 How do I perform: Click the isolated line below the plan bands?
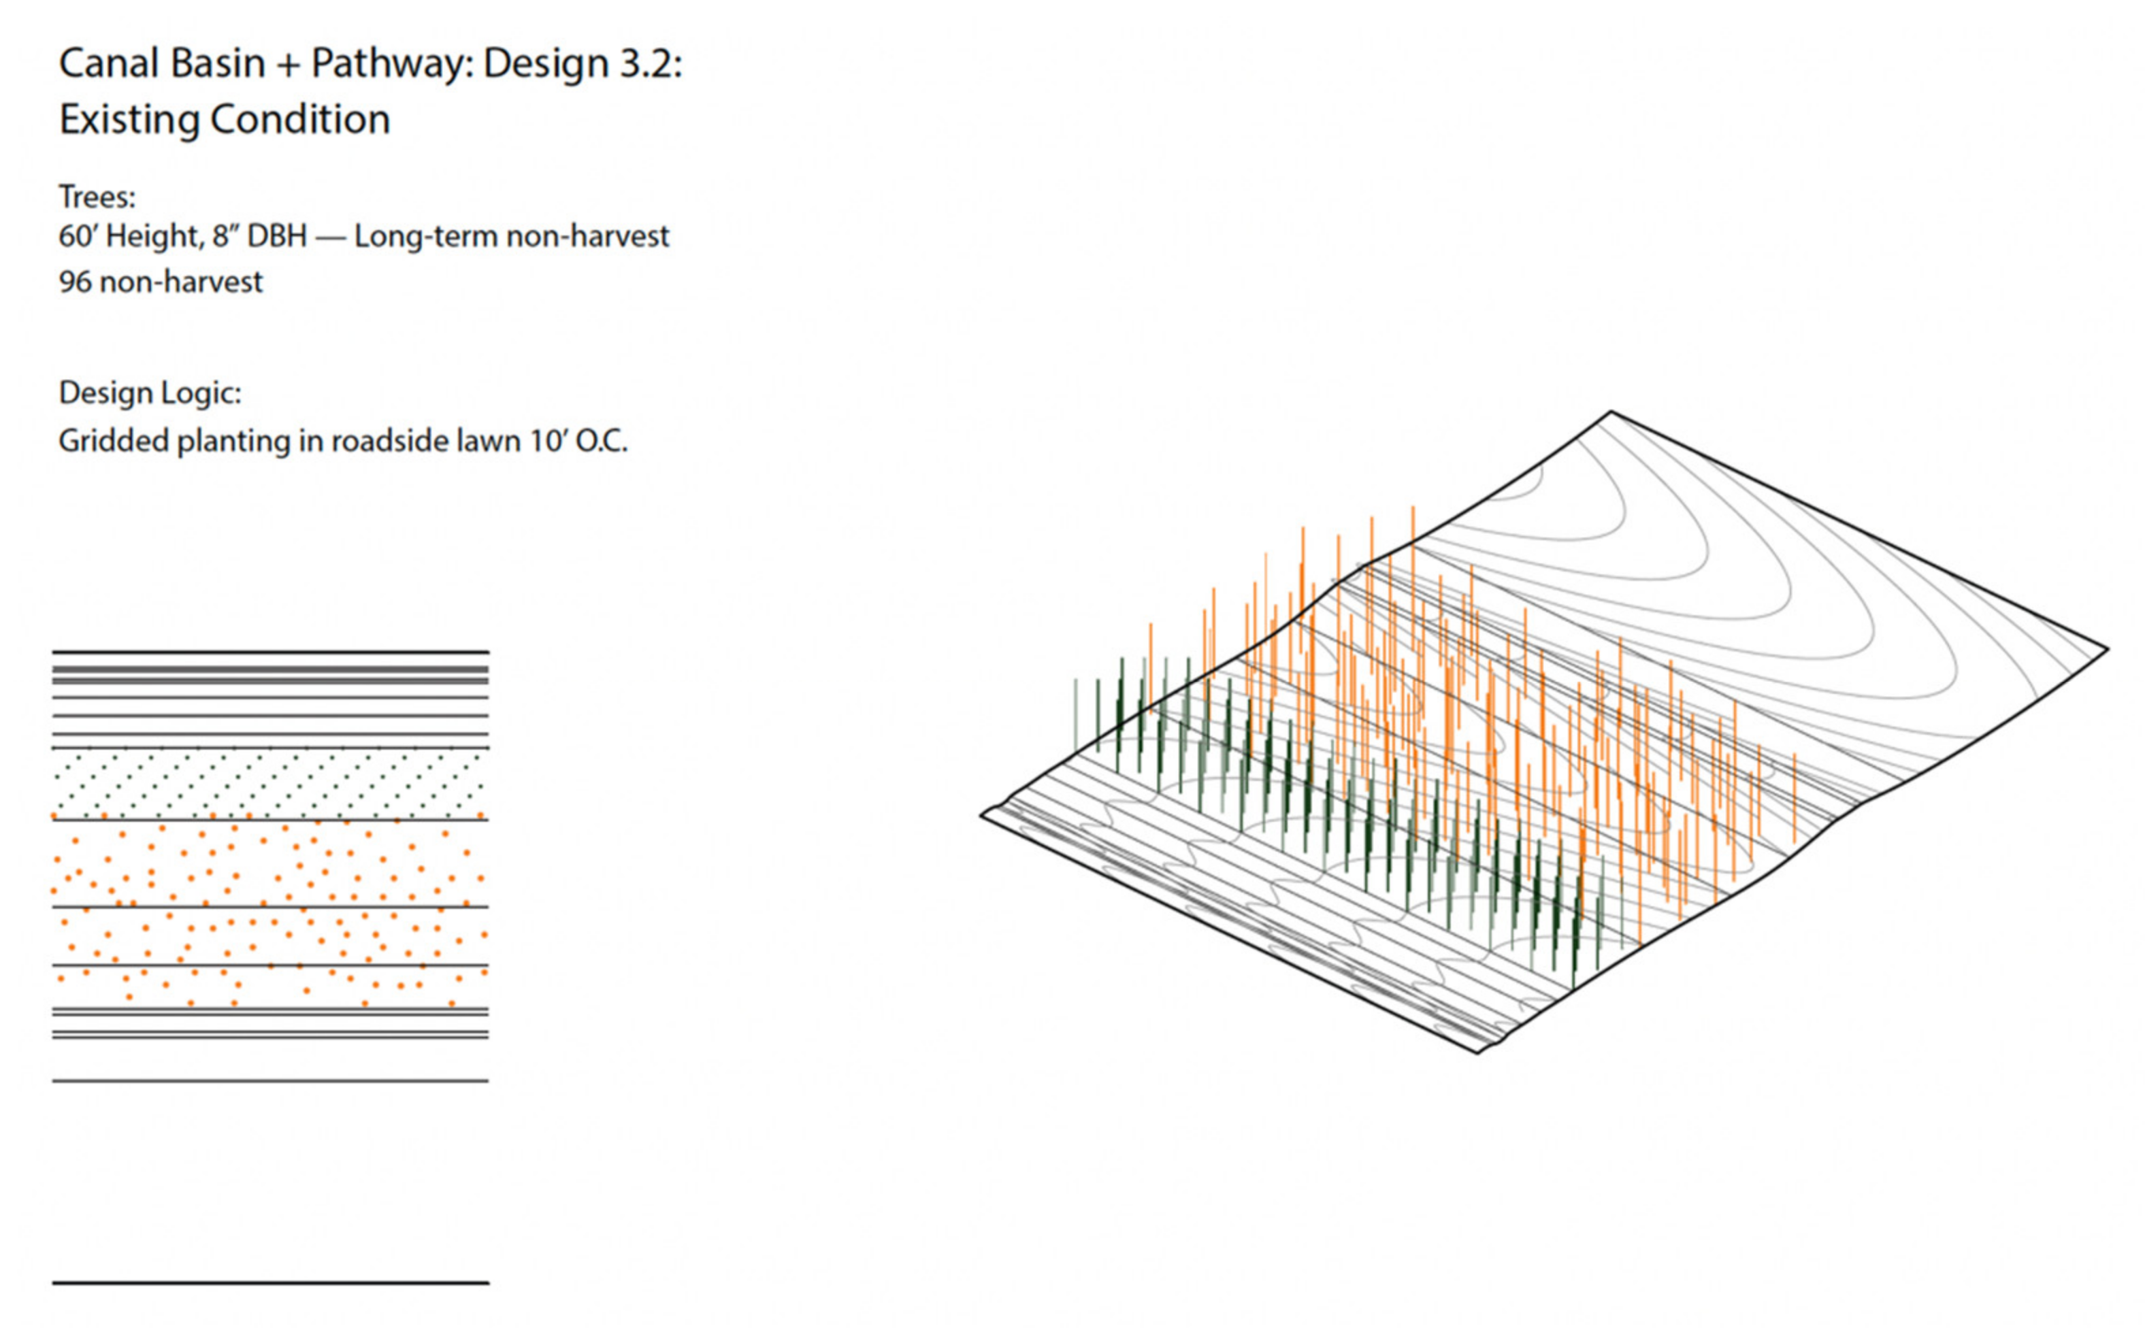click(269, 1080)
